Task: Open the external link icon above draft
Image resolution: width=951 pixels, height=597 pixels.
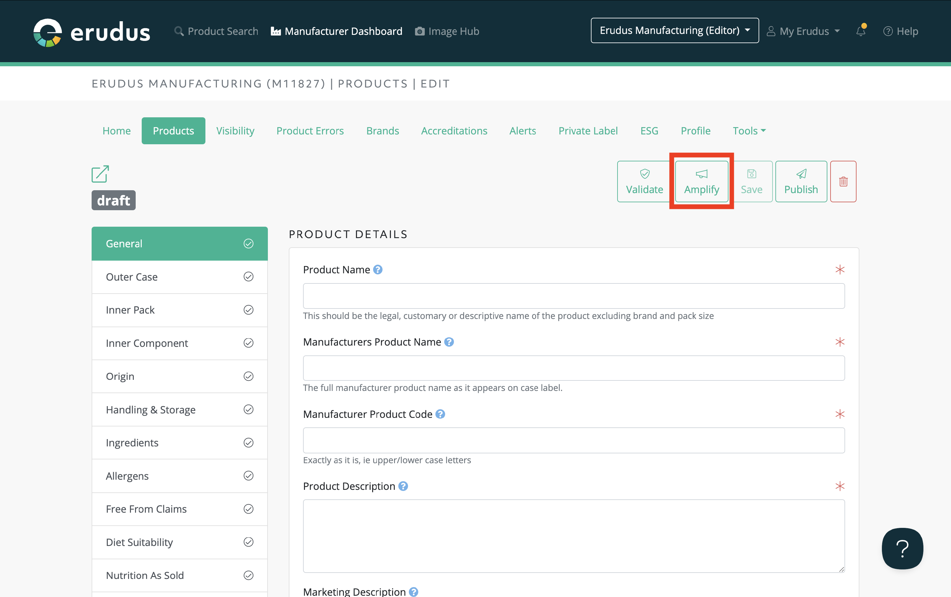Action: (x=100, y=174)
